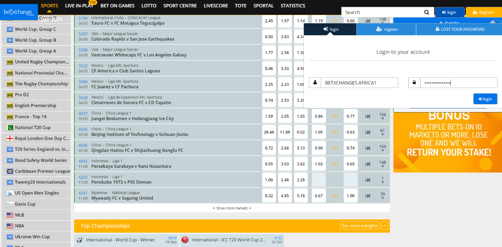Toggle away odds 3.82 for Persebaya Surabaya match
This screenshot has width=502, height=247.
pos(301,164)
